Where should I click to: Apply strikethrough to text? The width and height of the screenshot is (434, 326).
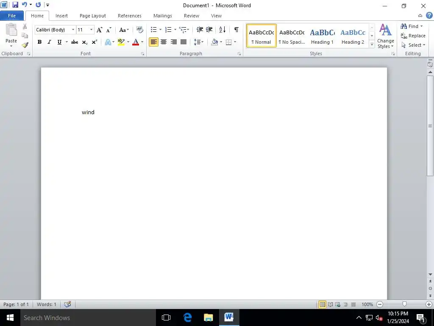click(75, 42)
